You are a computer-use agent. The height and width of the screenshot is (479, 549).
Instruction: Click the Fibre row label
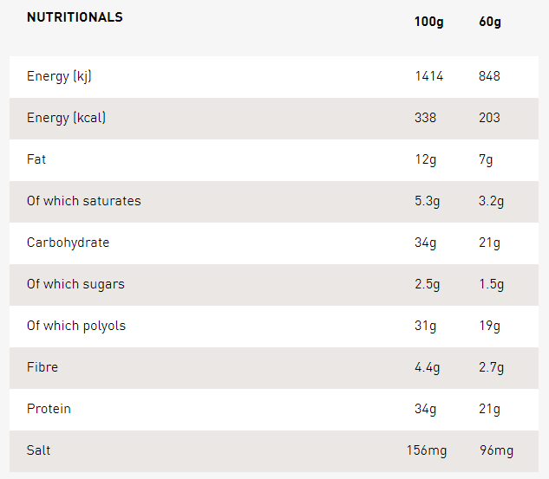[x=42, y=367]
